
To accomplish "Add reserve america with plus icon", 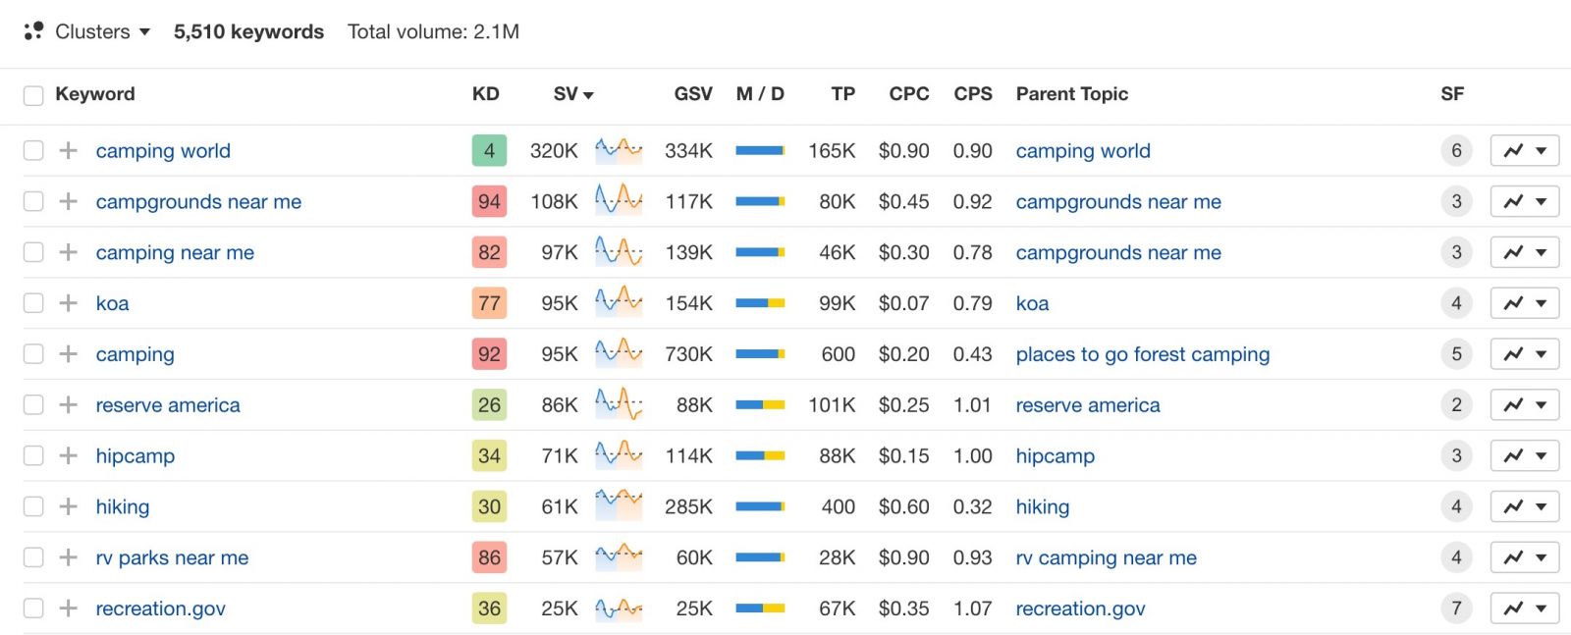I will point(68,405).
